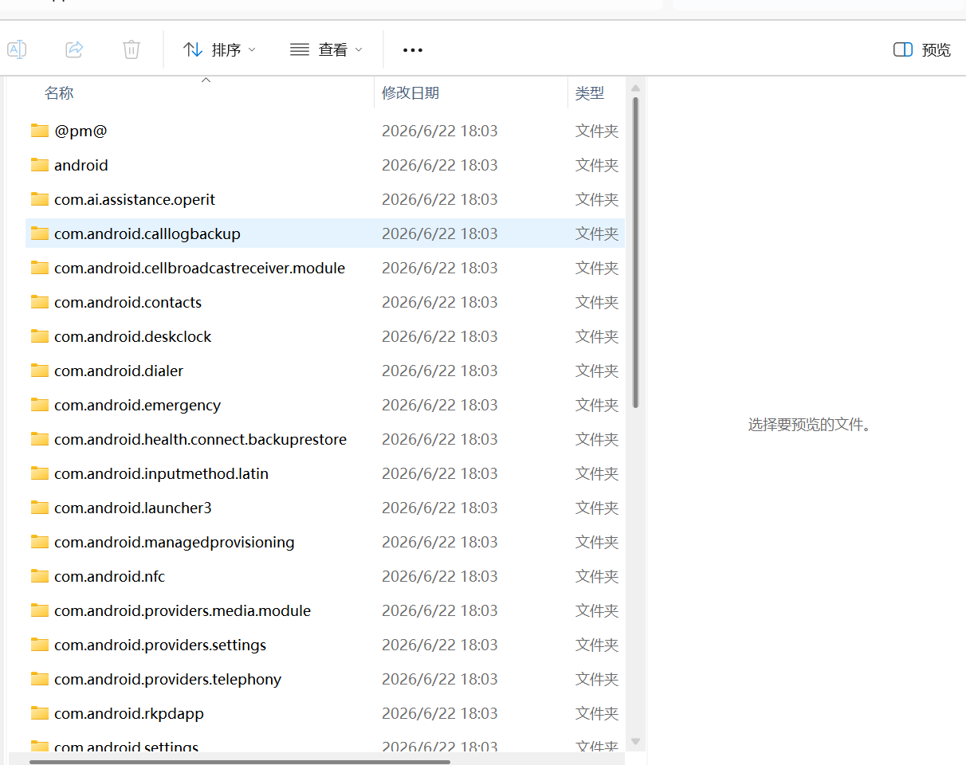This screenshot has width=966, height=765.
Task: Select the com.android.managedprovisioning folder icon
Action: tap(40, 542)
